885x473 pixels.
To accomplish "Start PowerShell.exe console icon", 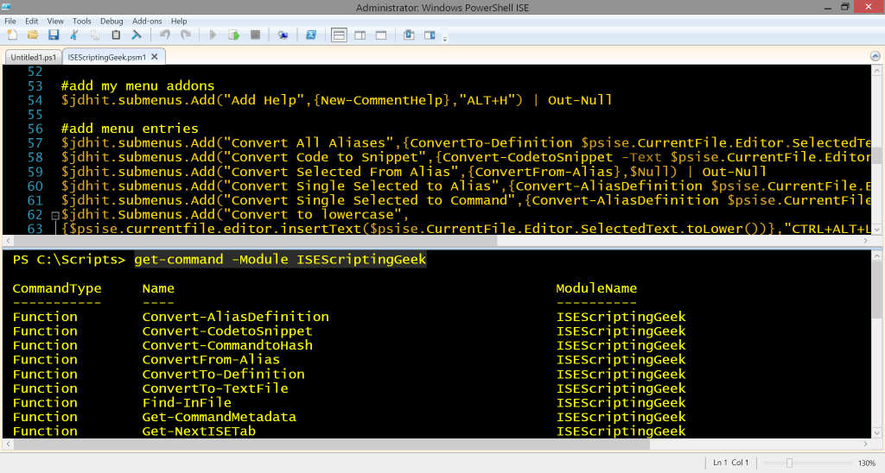I will tap(311, 35).
